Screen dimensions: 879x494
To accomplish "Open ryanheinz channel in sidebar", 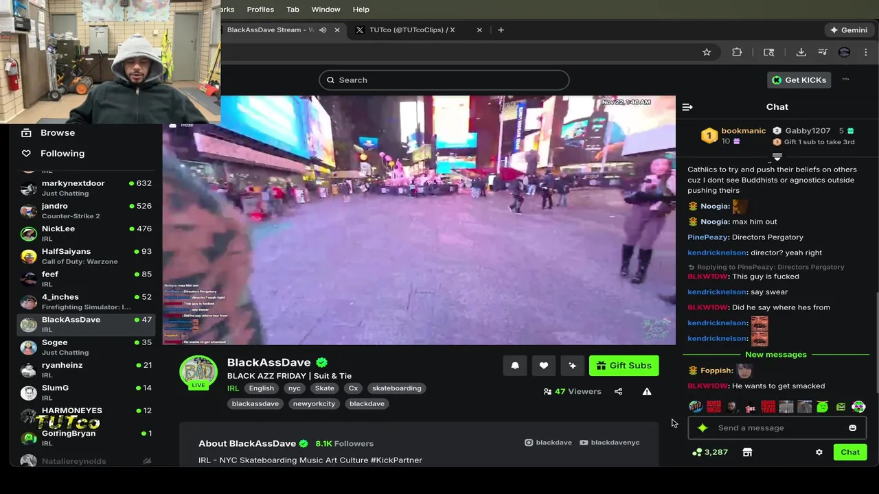I will click(x=86, y=370).
